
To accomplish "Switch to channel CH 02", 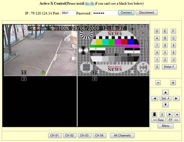I will 70,135.
